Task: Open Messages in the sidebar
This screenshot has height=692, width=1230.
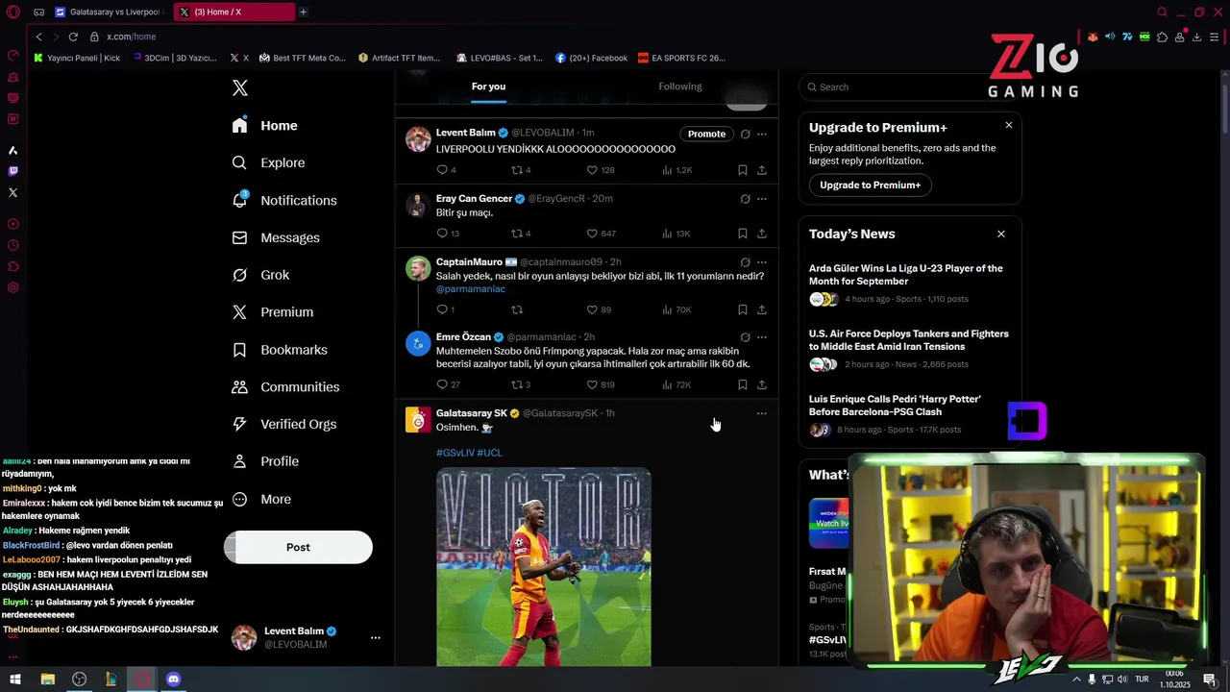Action: 276,238
